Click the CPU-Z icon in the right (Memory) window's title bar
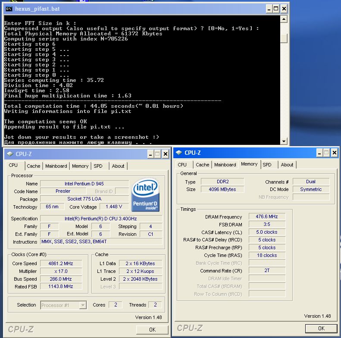 pos(179,153)
